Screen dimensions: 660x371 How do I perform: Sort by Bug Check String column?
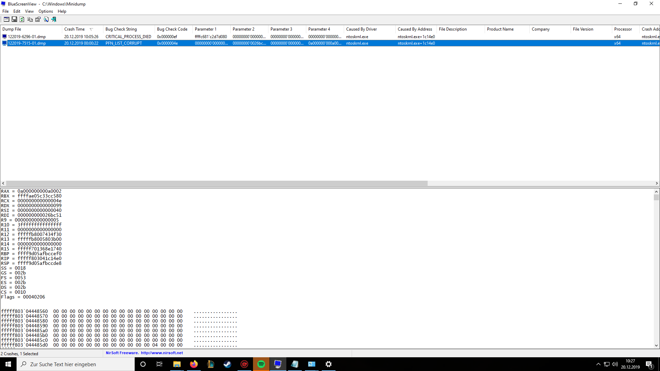121,29
